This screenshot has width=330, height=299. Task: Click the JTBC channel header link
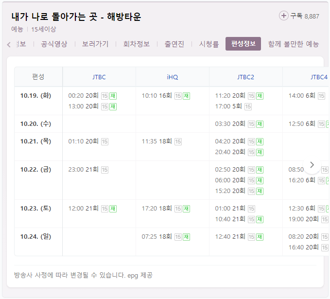[99, 77]
